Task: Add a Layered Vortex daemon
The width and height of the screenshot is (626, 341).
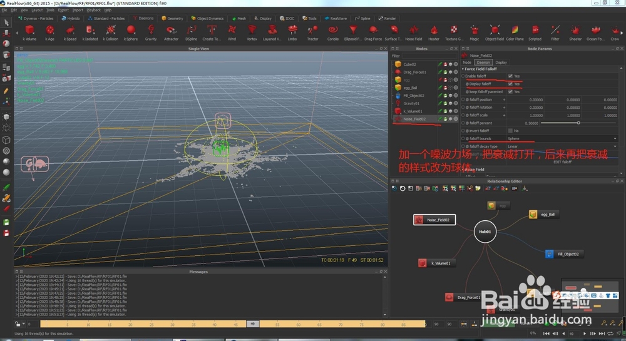Action: click(x=272, y=33)
